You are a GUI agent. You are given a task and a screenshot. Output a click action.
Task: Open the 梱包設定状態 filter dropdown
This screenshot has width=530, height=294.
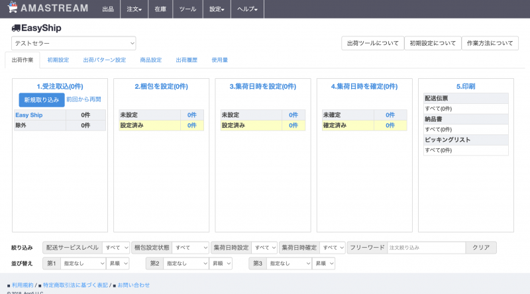point(190,248)
